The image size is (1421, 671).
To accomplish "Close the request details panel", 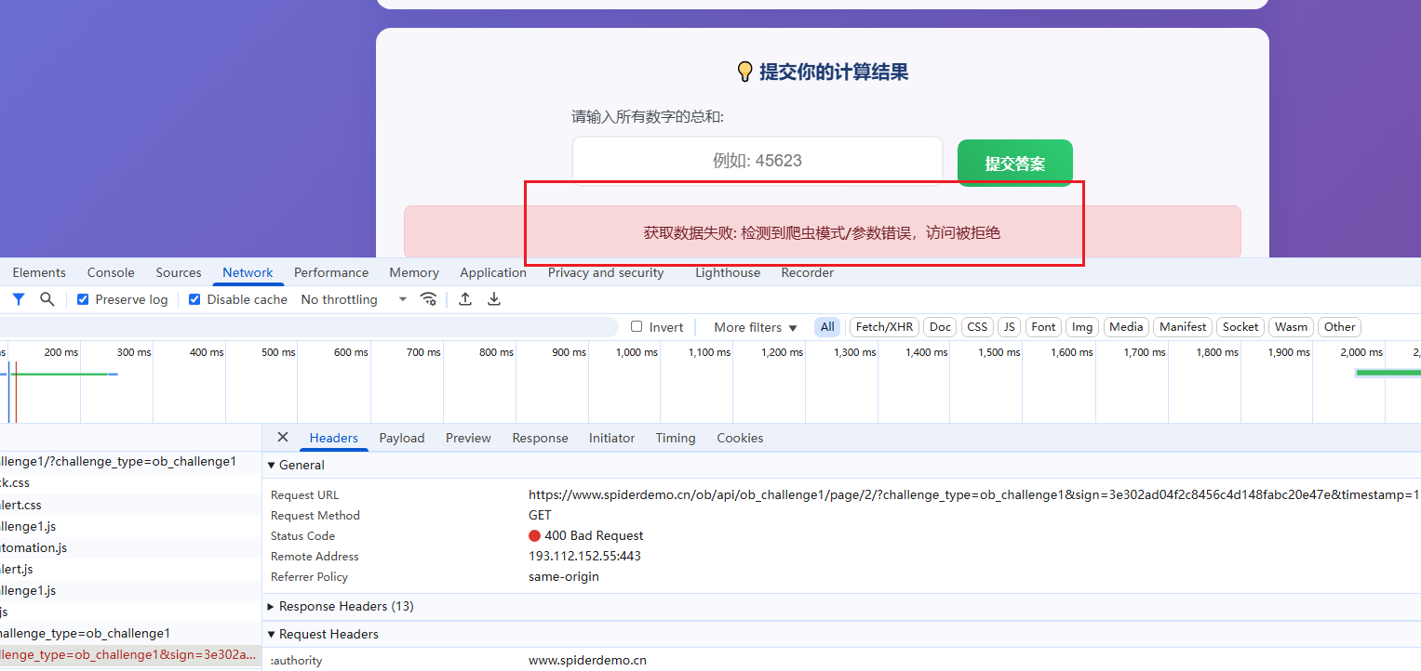I will click(x=283, y=438).
